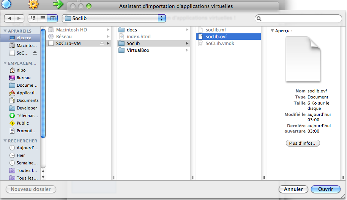Open Docume... folder in sidebar
Screen dimensions: 347x200
coord(21,85)
